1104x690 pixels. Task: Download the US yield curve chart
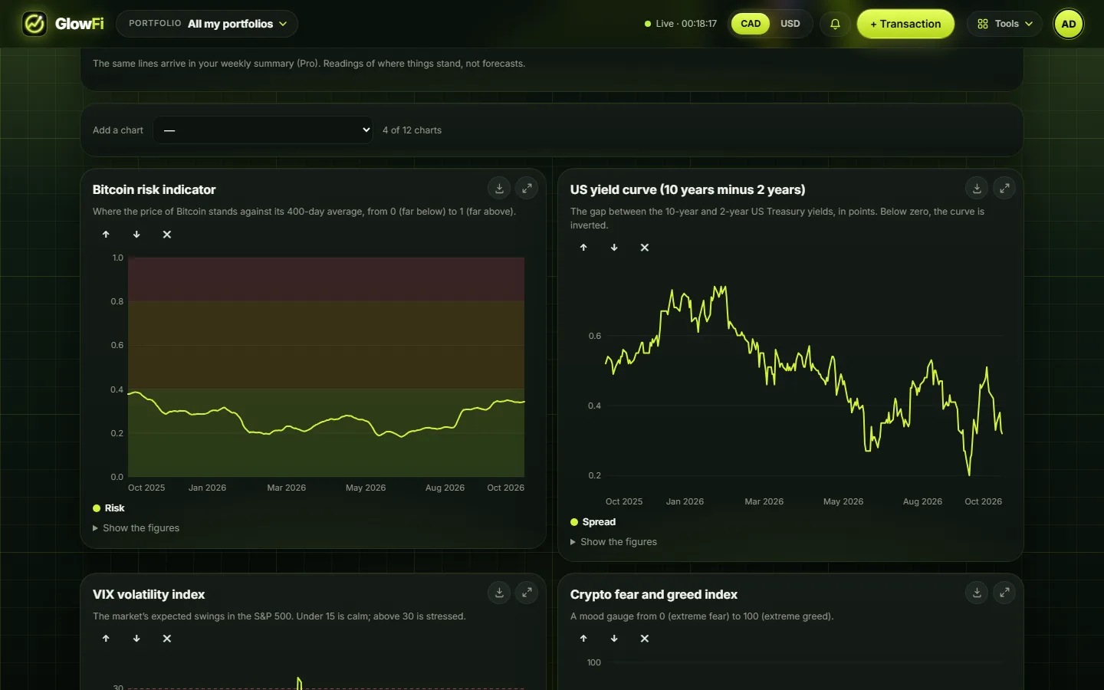click(x=977, y=188)
